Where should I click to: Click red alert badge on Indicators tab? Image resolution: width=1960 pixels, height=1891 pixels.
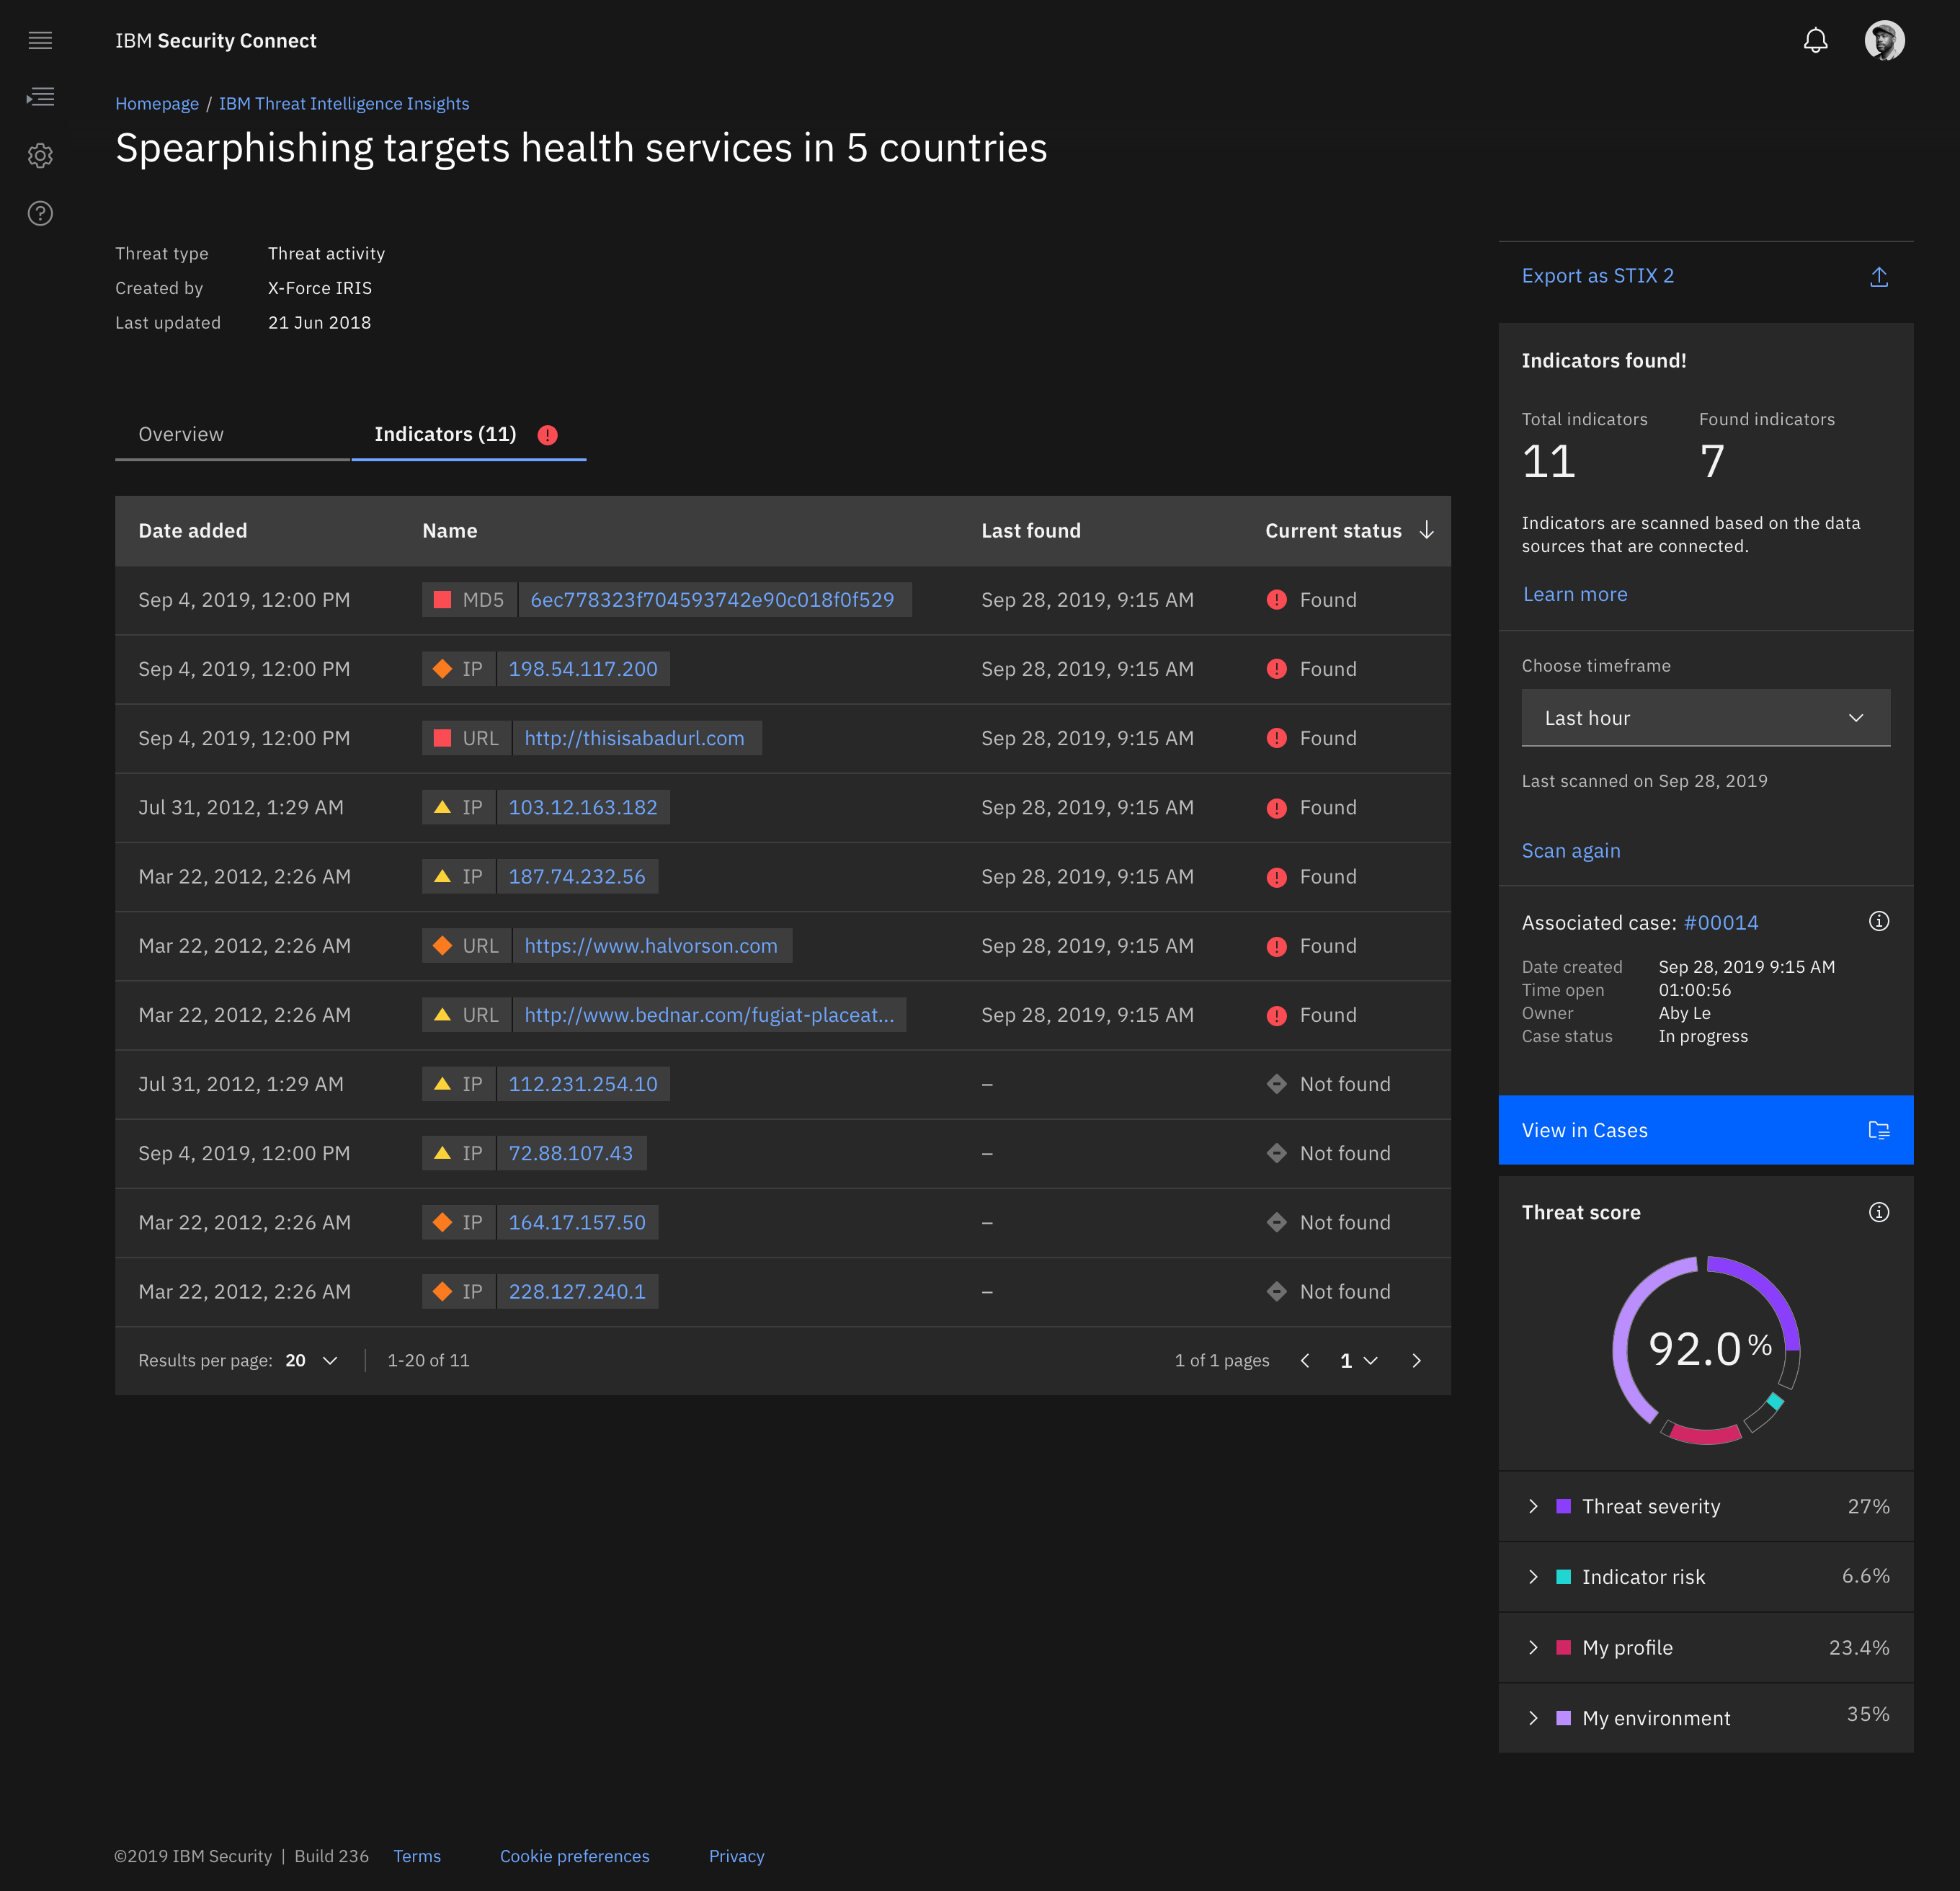click(547, 435)
